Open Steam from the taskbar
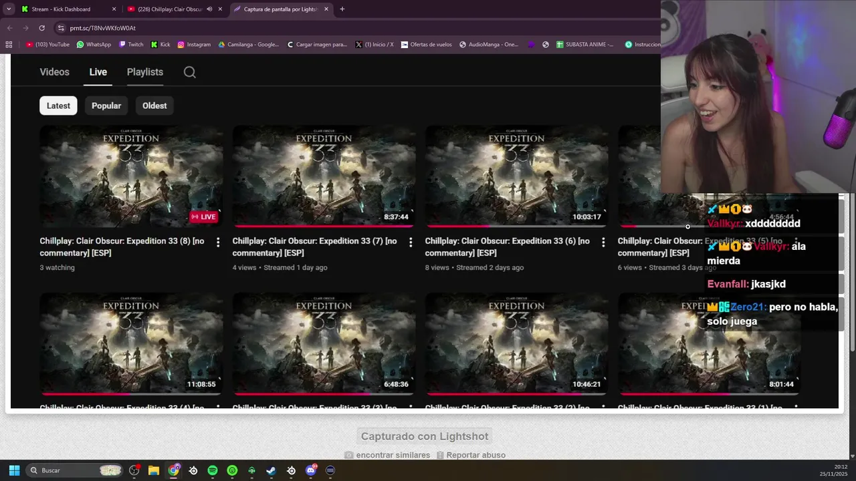This screenshot has height=481, width=856. point(271,470)
